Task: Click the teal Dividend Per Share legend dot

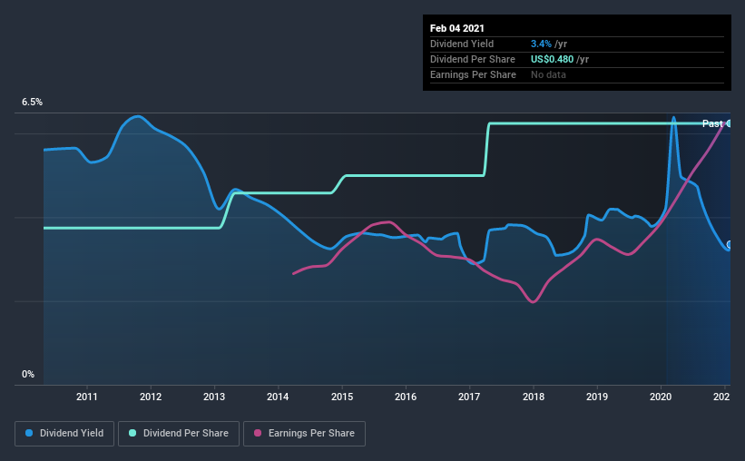Action: tap(132, 433)
